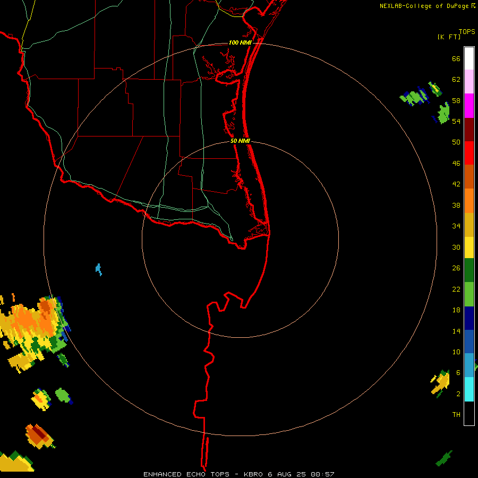The width and height of the screenshot is (478, 478).
Task: Click the black TH threshold legend band
Action: point(469,413)
